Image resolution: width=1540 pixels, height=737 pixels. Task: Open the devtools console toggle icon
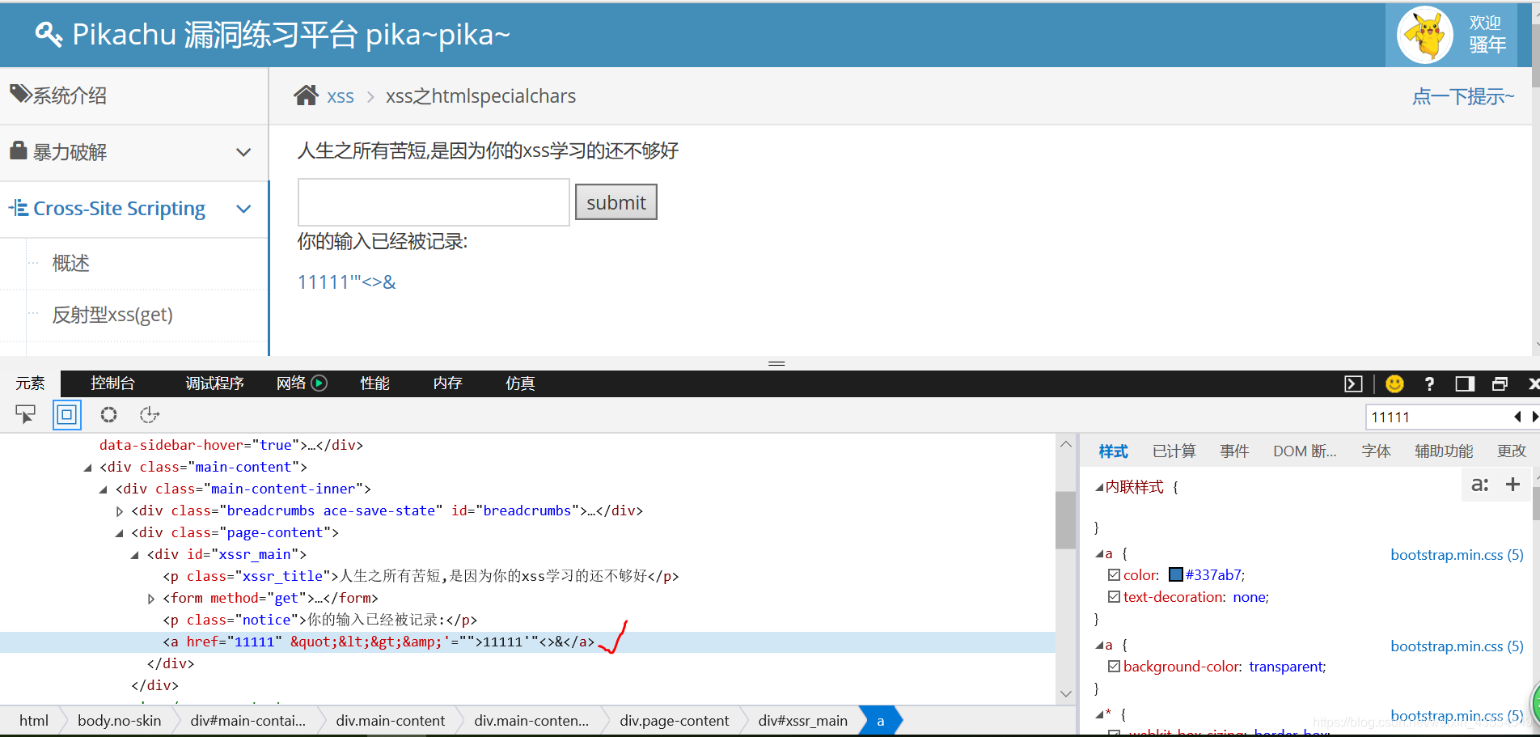pyautogui.click(x=1353, y=383)
